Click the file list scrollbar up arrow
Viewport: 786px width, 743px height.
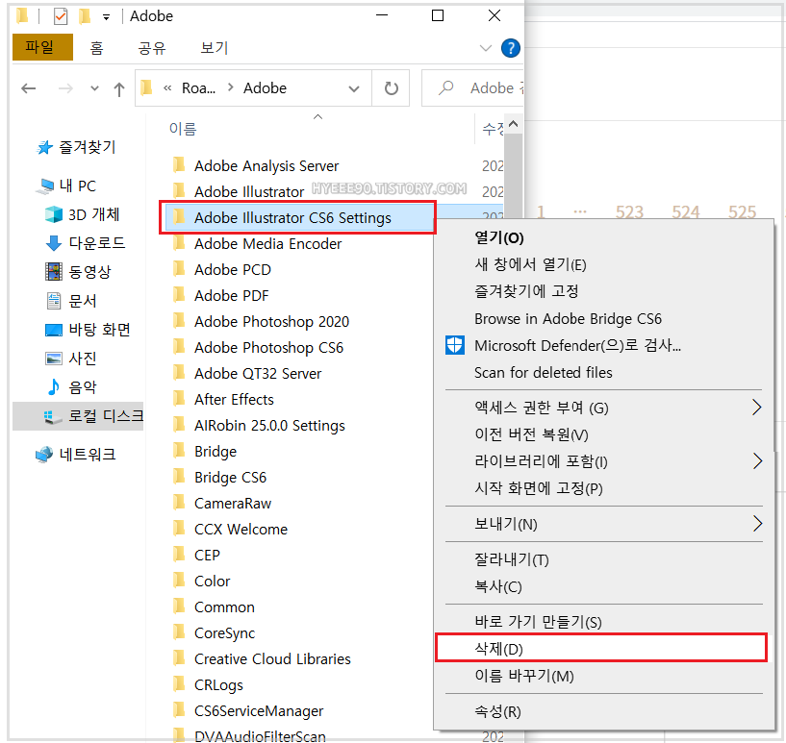(514, 124)
